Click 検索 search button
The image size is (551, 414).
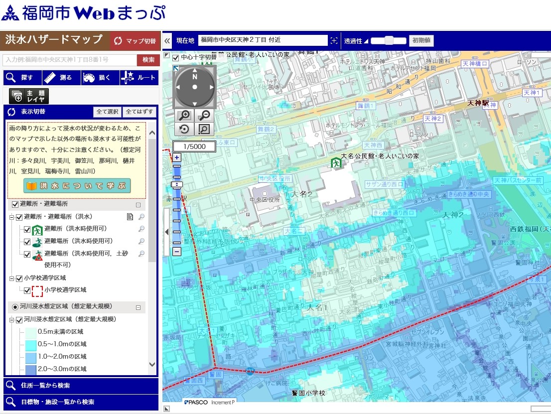click(x=148, y=60)
